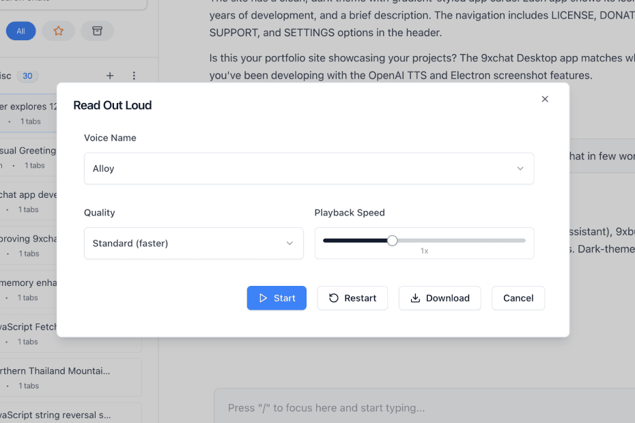Focus the chat message input field
The width and height of the screenshot is (635, 423).
click(423, 407)
